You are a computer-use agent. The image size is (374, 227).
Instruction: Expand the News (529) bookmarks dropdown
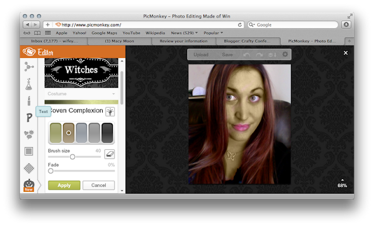click(x=184, y=33)
